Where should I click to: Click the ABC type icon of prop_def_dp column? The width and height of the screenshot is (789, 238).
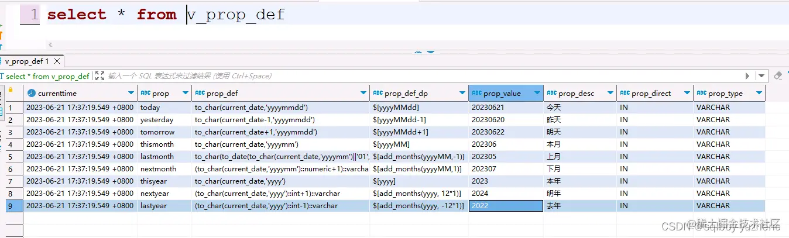pos(378,93)
